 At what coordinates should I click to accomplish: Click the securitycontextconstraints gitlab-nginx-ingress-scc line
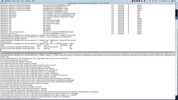pyautogui.click(x=35, y=97)
